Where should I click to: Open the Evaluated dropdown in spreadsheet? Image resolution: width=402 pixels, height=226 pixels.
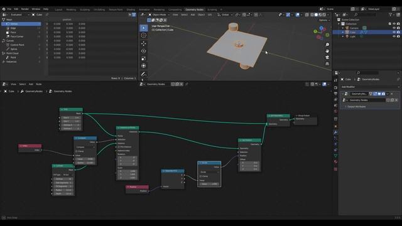pos(20,15)
